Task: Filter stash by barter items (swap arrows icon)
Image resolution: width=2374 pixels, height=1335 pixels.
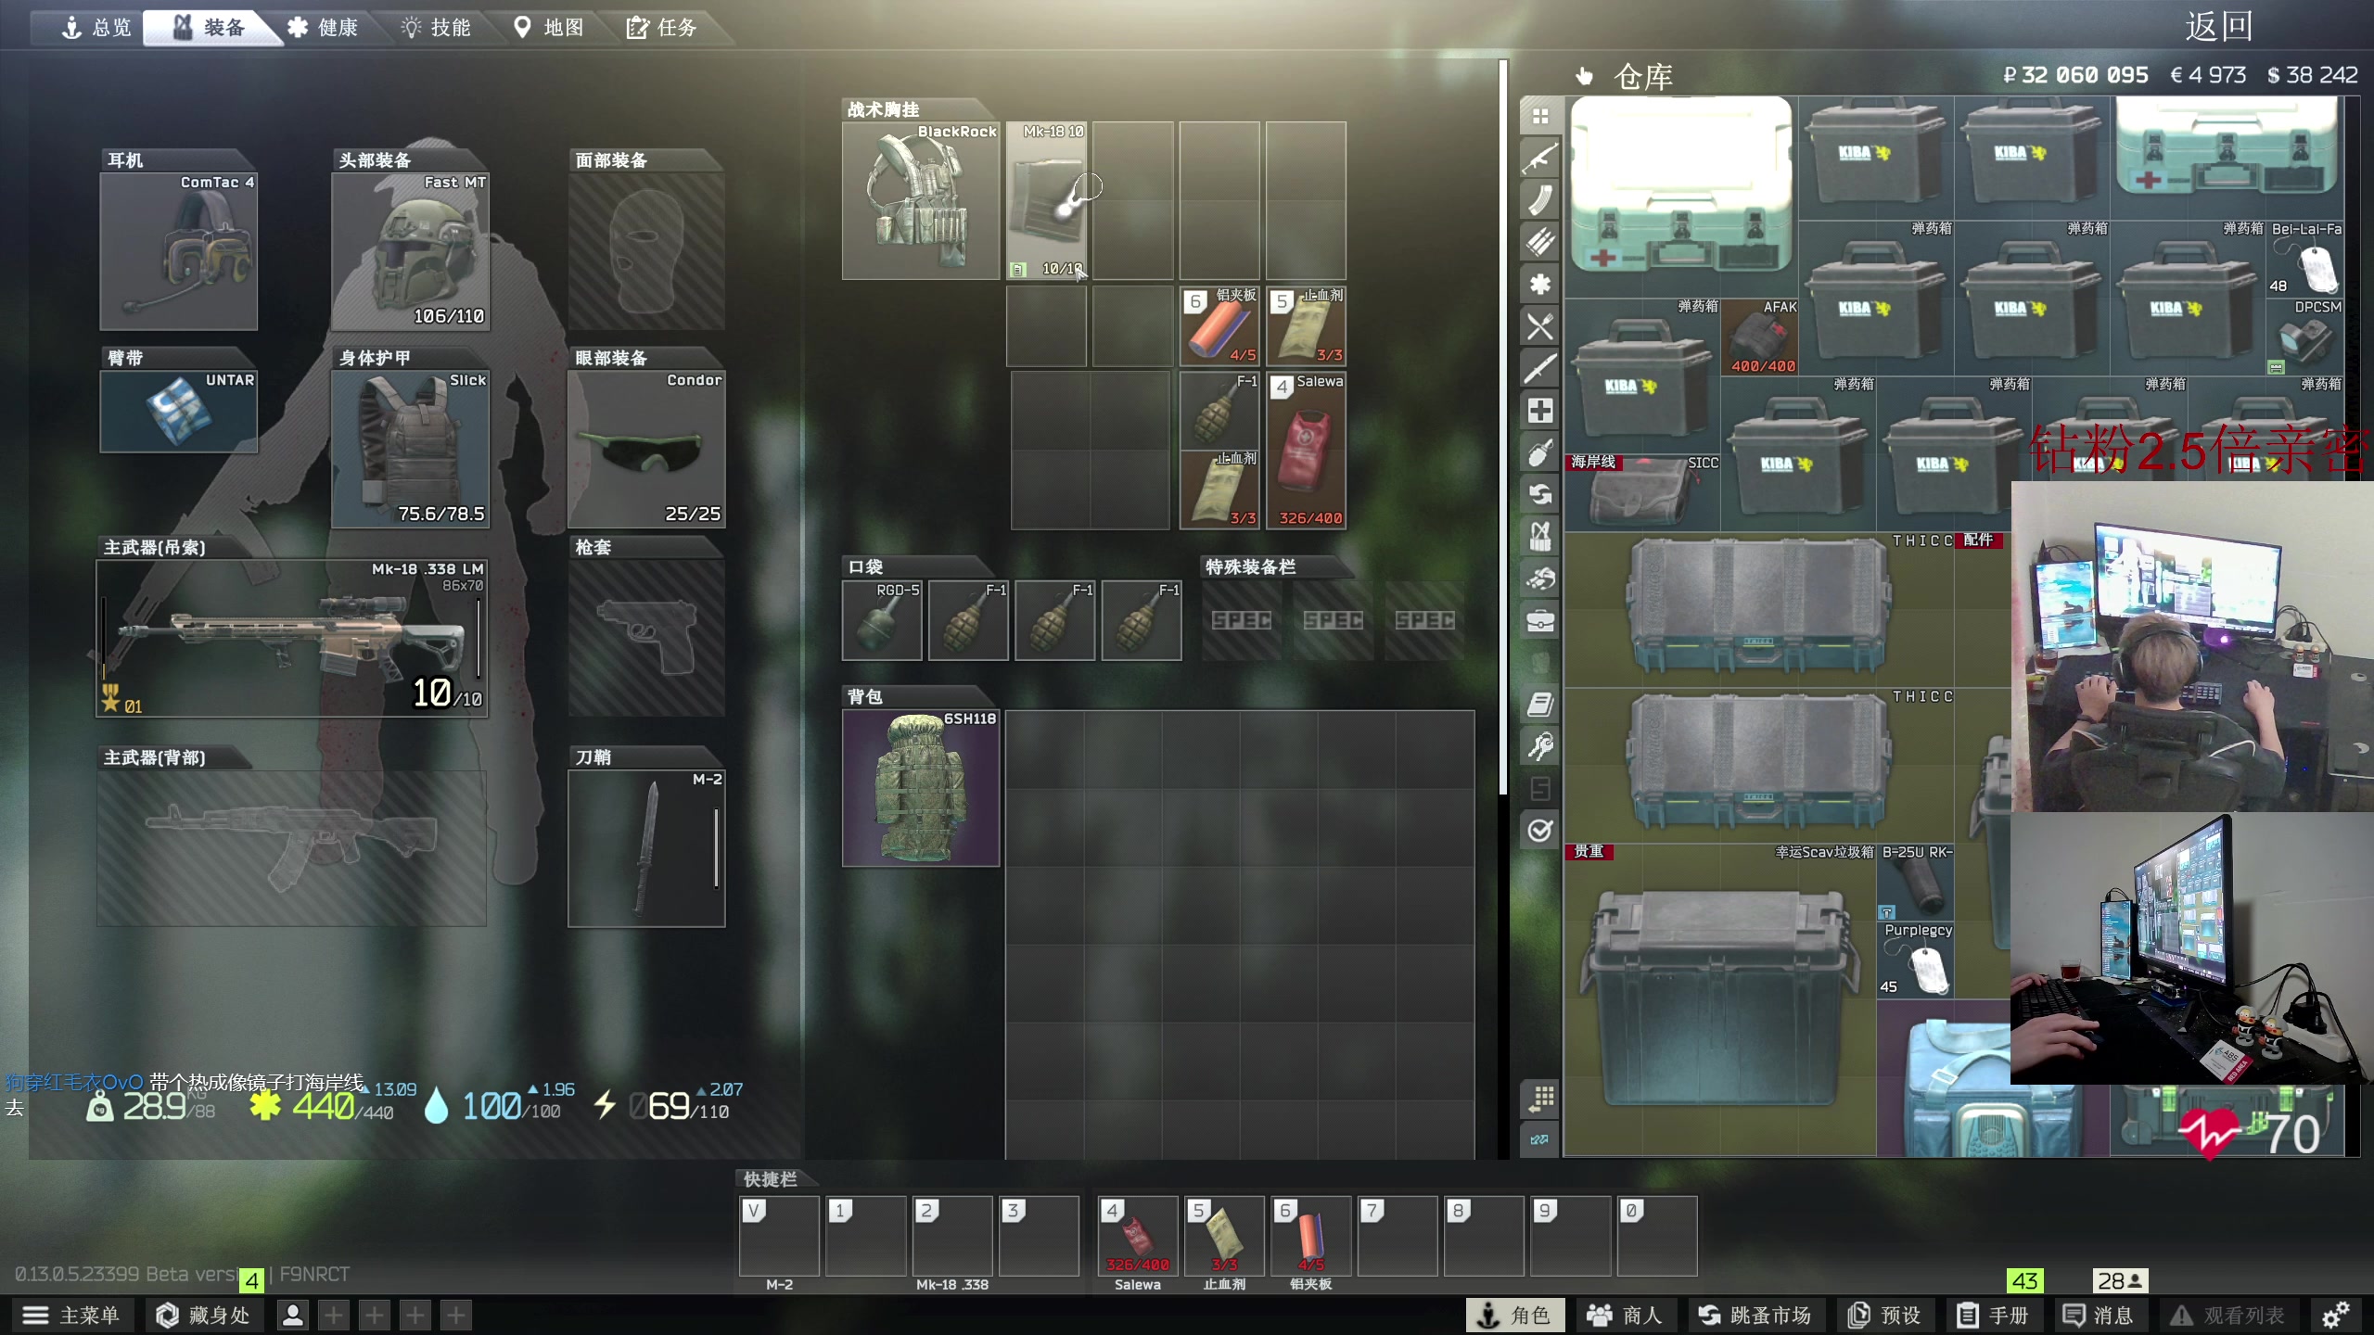Action: coord(1540,494)
